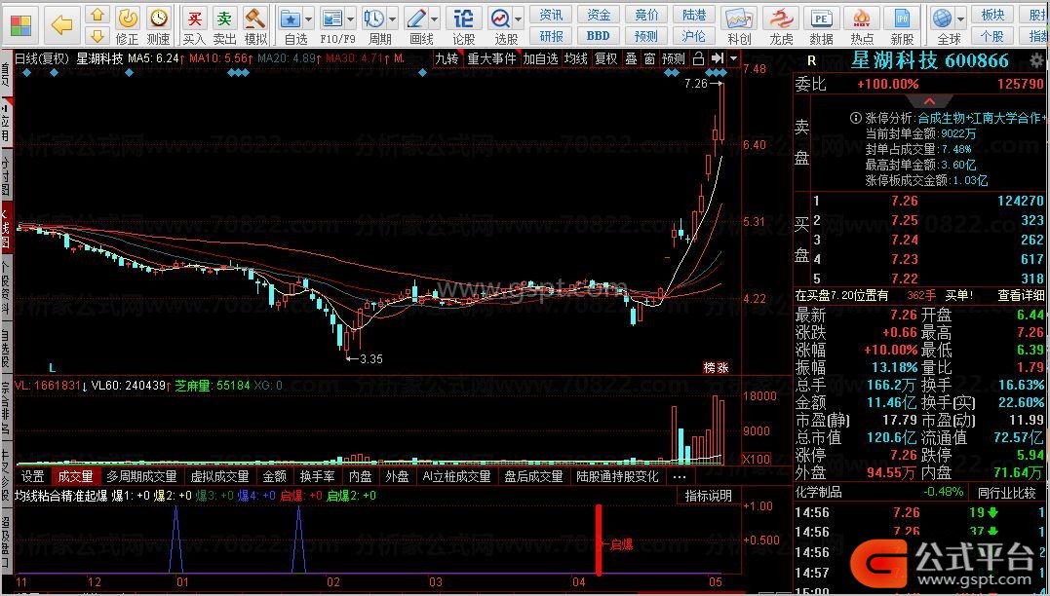Open 查看详细 order details link
The width and height of the screenshot is (1050, 596).
(x=1021, y=295)
